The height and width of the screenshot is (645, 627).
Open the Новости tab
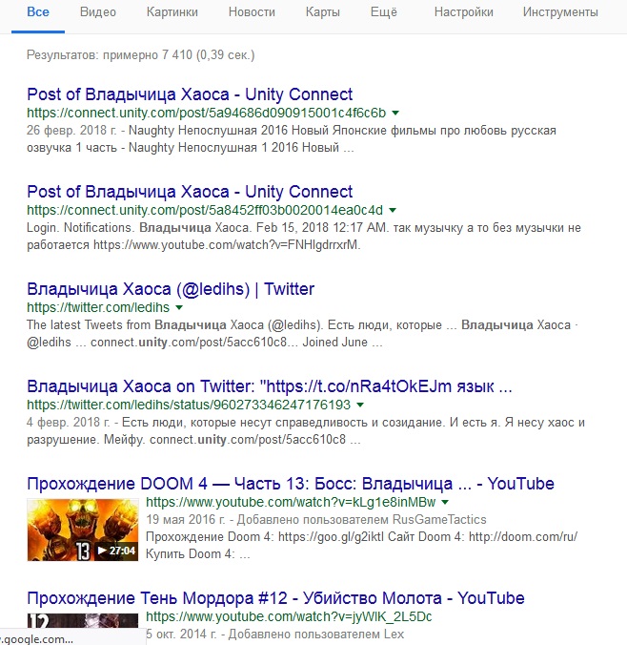[252, 12]
